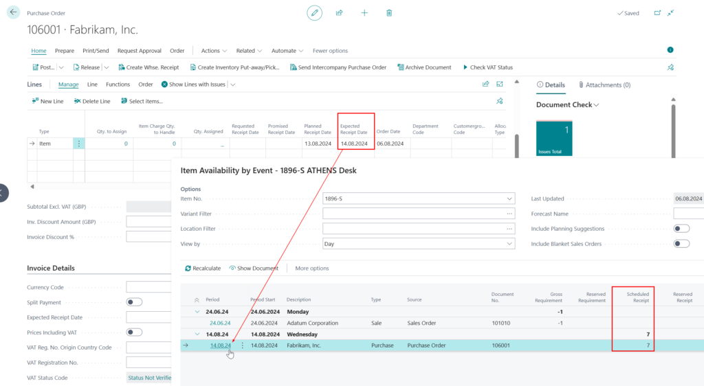Click Create Whse. Receipt button
704x386 pixels.
(x=148, y=67)
